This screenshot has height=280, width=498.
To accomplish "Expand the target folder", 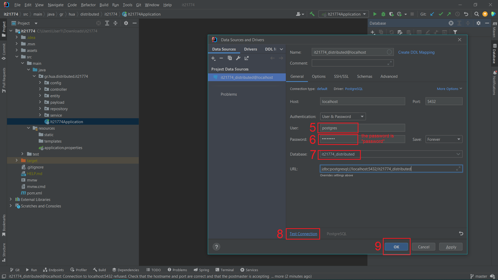I will coord(17,160).
